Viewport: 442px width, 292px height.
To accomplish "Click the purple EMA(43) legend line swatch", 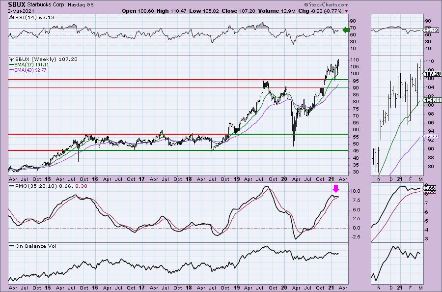I will tap(12, 70).
